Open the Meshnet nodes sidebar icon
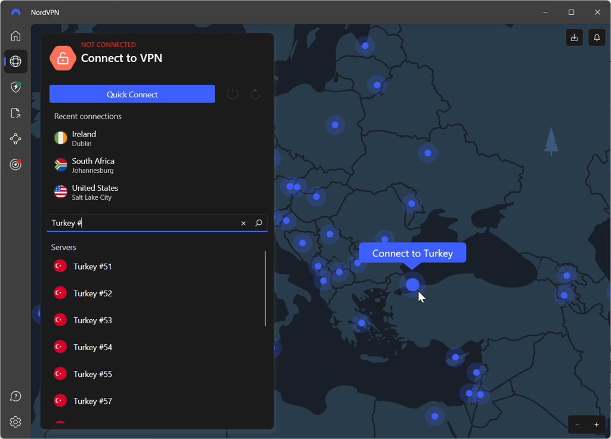Viewport: 611px width, 439px height. [x=16, y=138]
